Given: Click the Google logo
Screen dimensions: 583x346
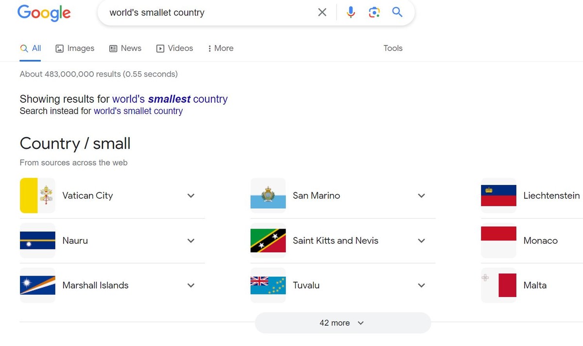Looking at the screenshot, I should (x=44, y=13).
